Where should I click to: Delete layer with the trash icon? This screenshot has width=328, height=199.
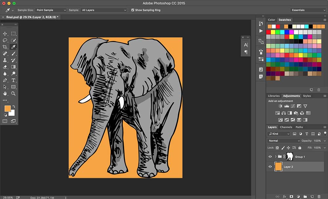pyautogui.click(x=319, y=196)
